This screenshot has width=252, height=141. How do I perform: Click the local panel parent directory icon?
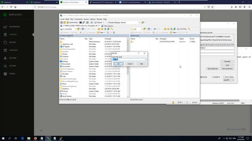(99, 29)
